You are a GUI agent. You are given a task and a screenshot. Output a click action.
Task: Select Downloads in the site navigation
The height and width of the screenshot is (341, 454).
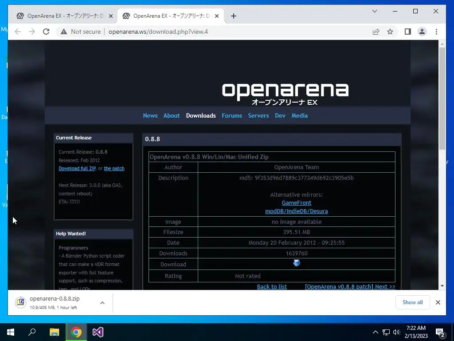(x=201, y=115)
